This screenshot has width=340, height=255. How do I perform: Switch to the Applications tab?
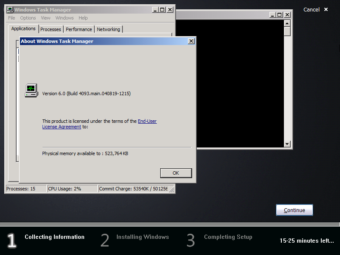tap(23, 28)
